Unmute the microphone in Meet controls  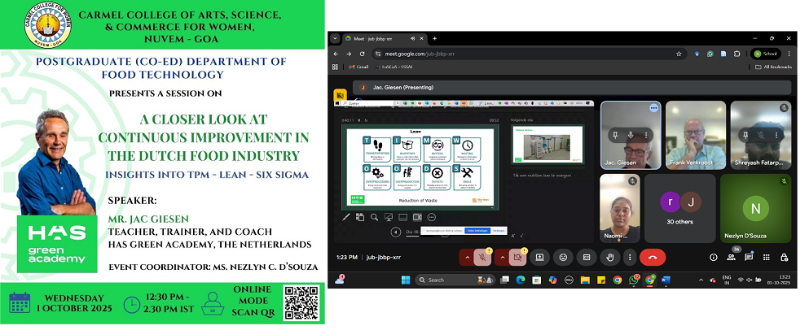click(483, 257)
